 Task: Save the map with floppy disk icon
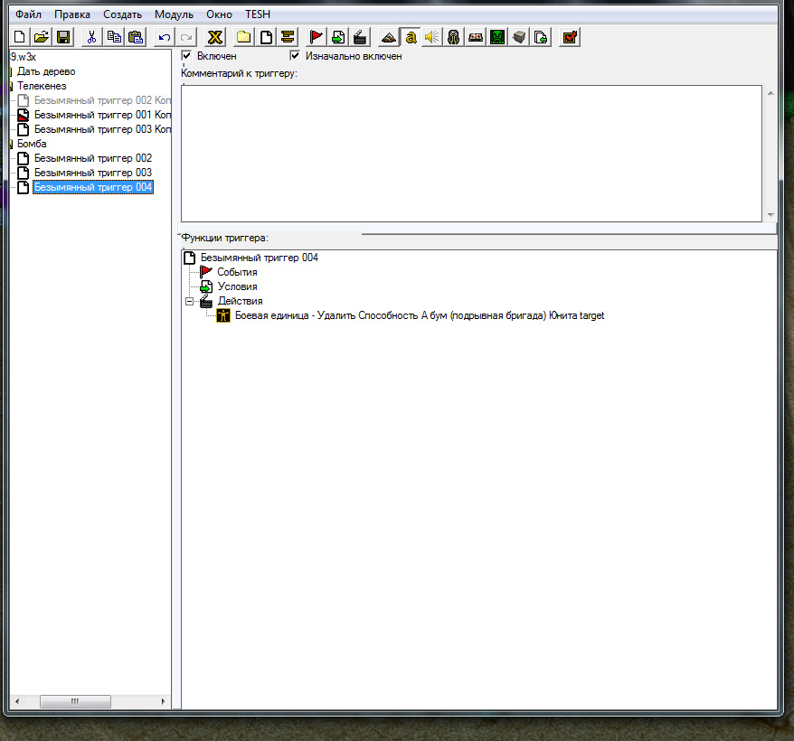(63, 37)
